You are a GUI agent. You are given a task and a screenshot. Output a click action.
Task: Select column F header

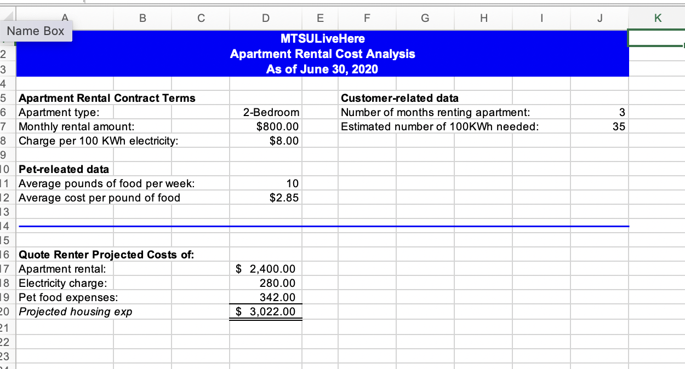point(367,18)
